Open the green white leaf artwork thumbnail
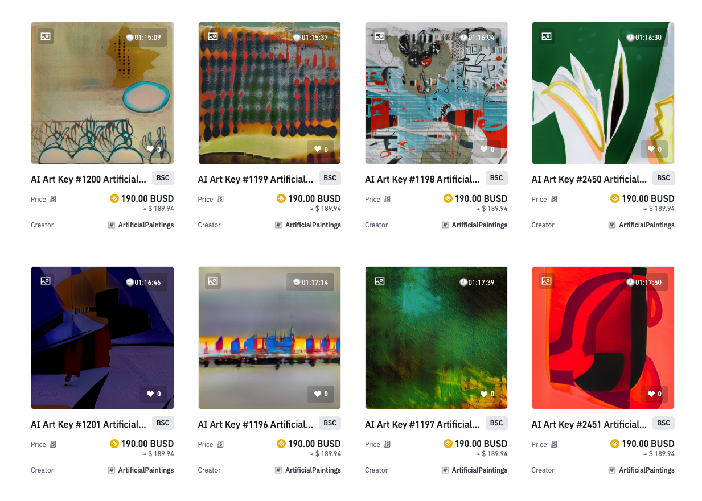 pos(603,93)
